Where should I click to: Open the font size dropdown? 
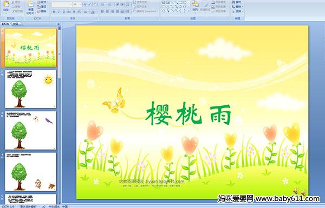click(x=77, y=4)
